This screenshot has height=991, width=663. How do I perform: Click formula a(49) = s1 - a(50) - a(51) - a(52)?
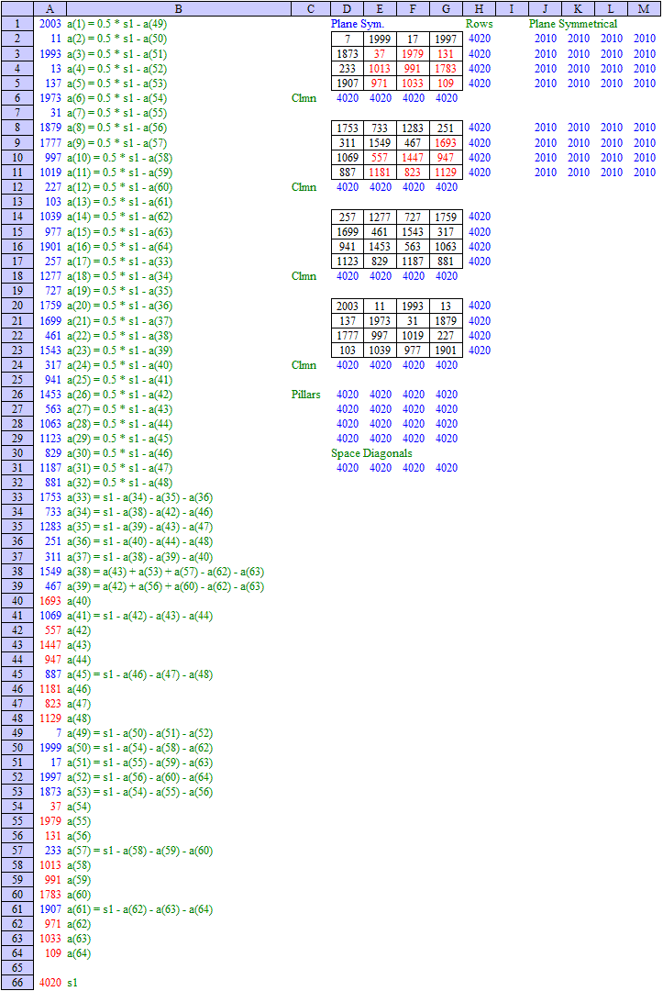[x=139, y=733]
